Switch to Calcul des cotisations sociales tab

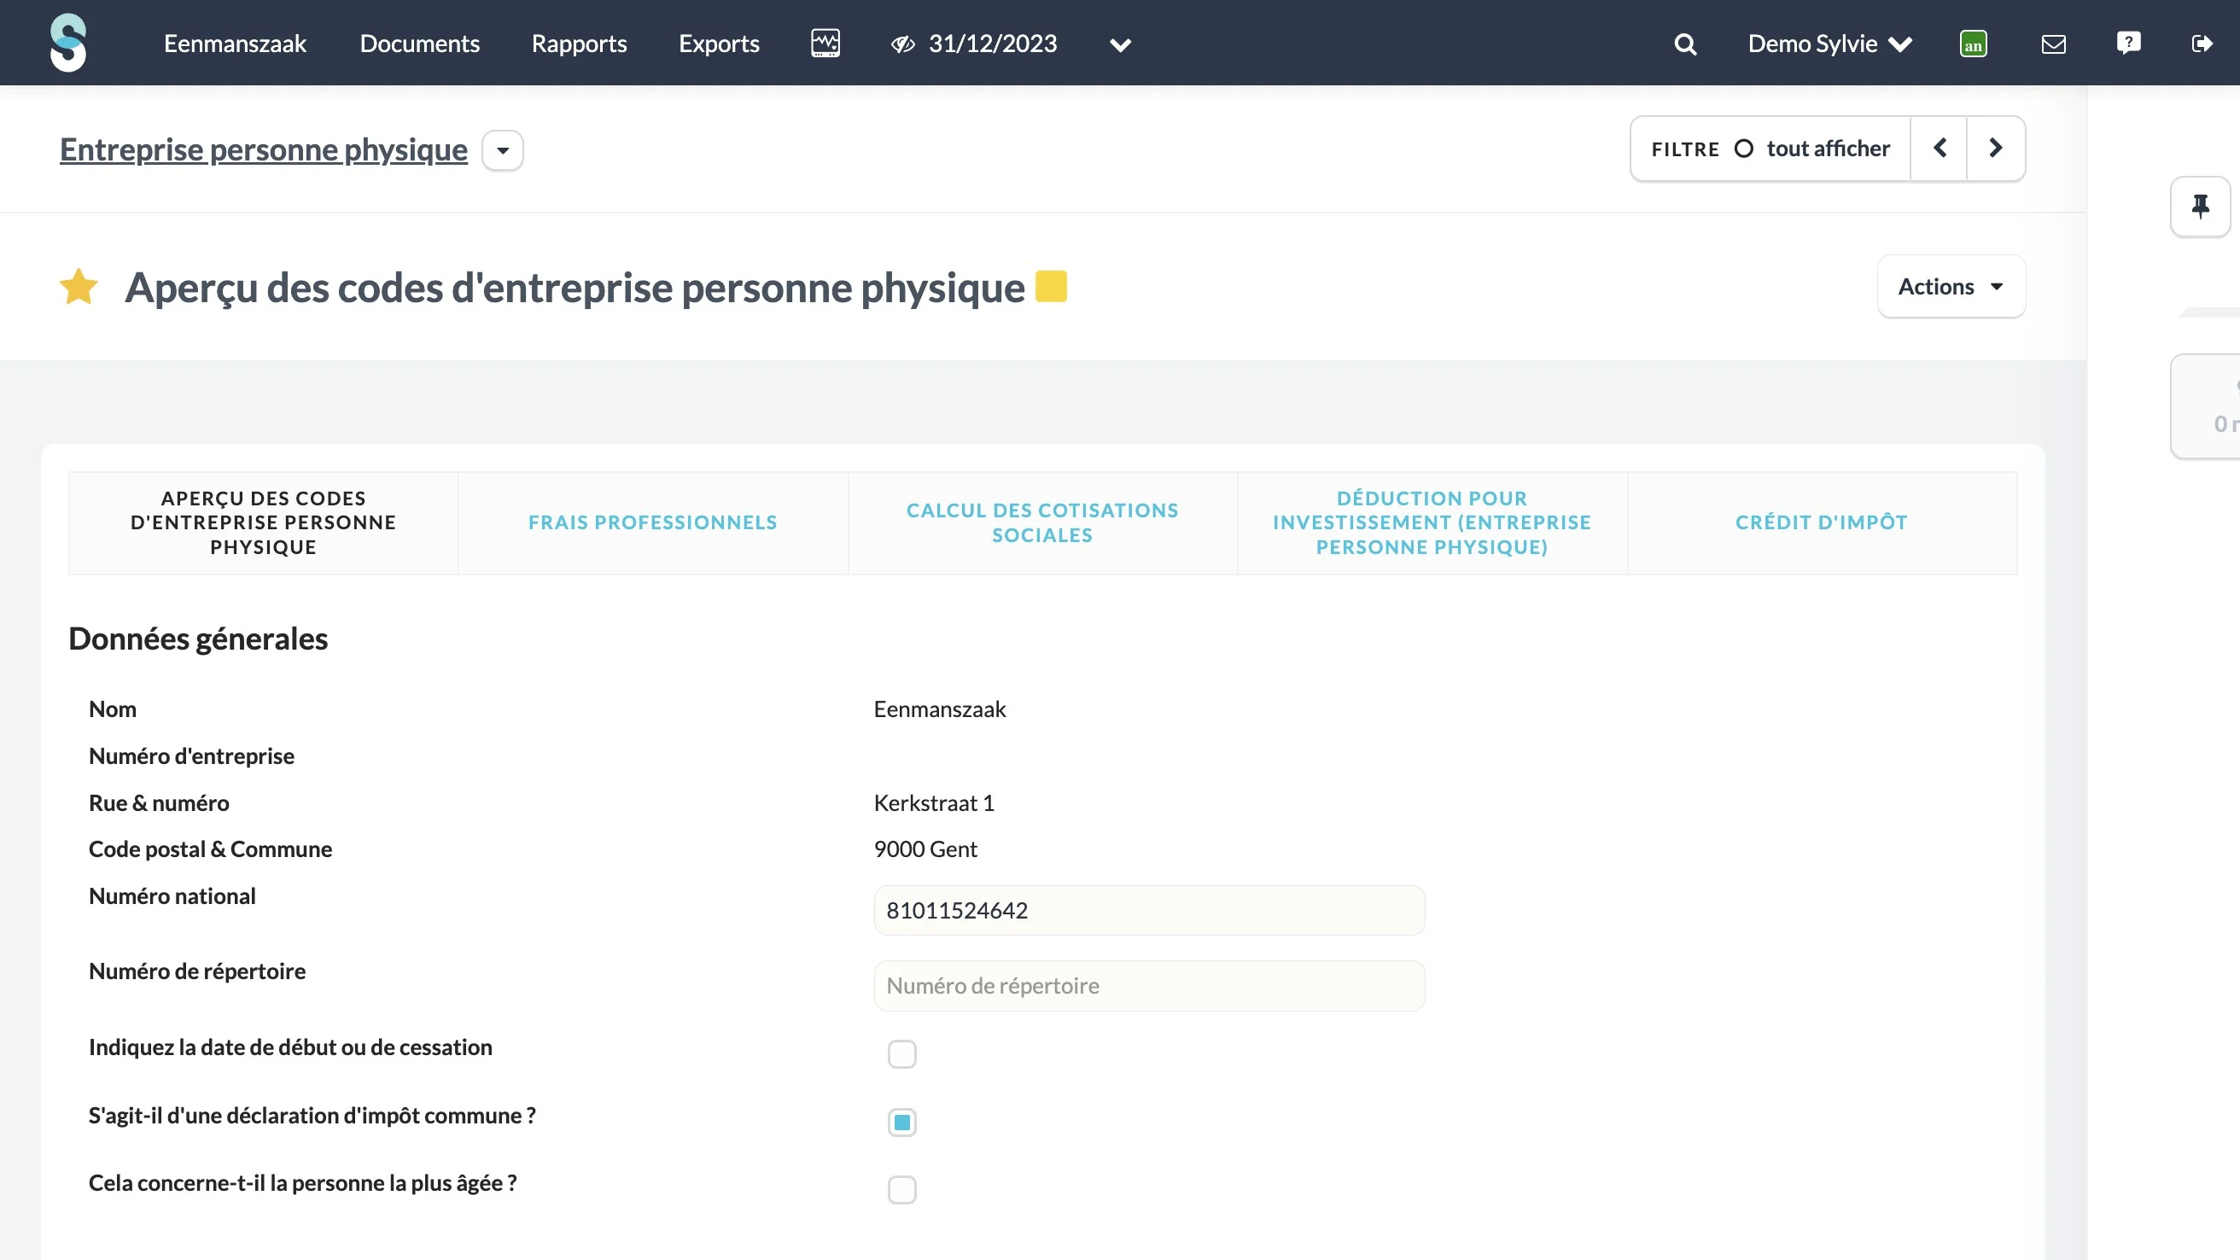click(x=1042, y=522)
